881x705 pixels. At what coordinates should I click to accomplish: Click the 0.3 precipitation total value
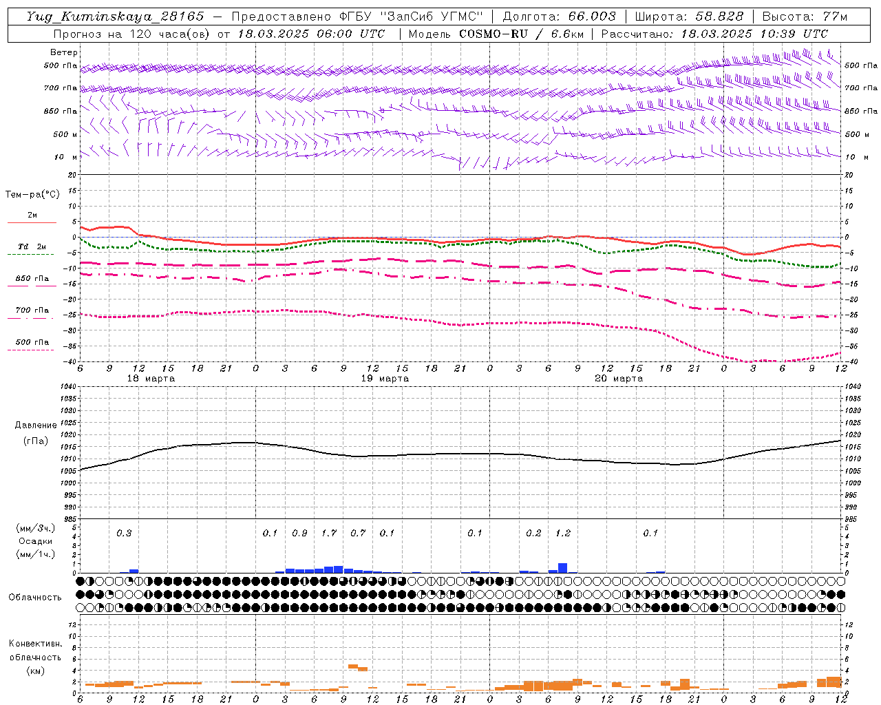tap(124, 533)
